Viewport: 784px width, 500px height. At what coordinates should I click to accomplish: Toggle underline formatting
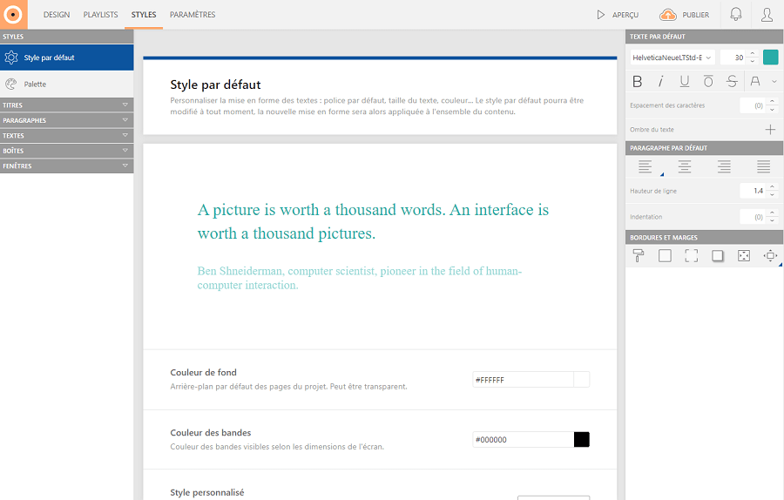pyautogui.click(x=685, y=82)
